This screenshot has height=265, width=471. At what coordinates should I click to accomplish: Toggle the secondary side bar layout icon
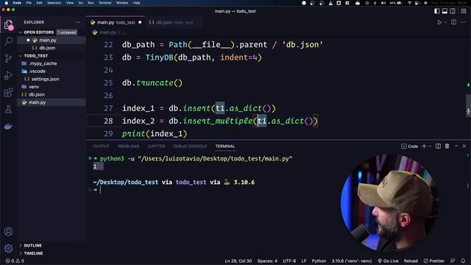pos(453,11)
